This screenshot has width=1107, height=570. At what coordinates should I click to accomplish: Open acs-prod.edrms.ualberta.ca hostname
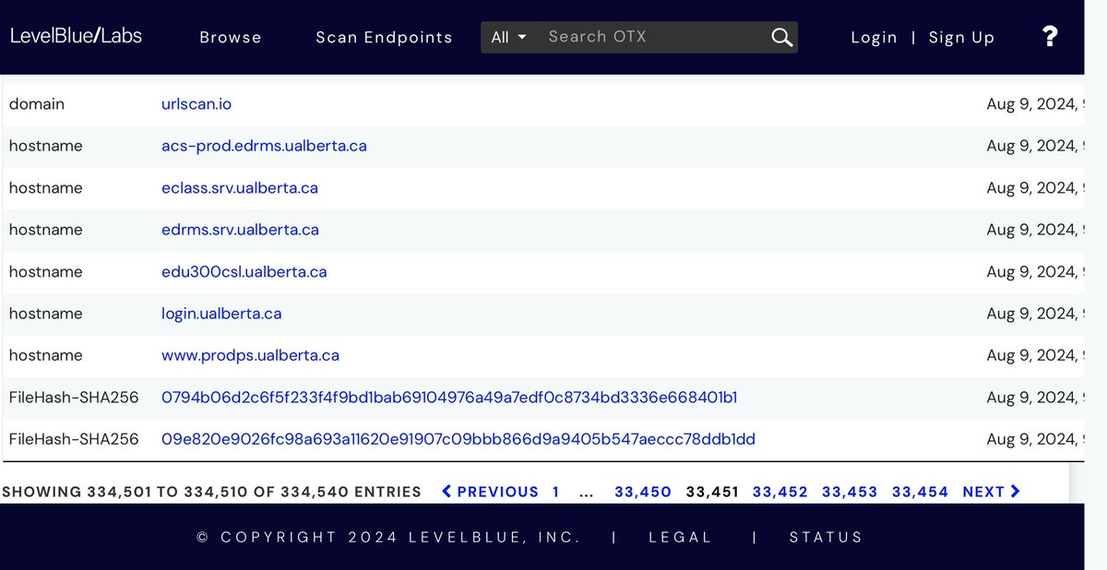(x=264, y=146)
